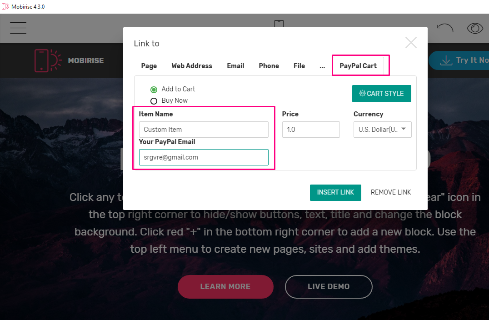Open the more link types ellipsis tab
The height and width of the screenshot is (320, 489).
pos(322,66)
